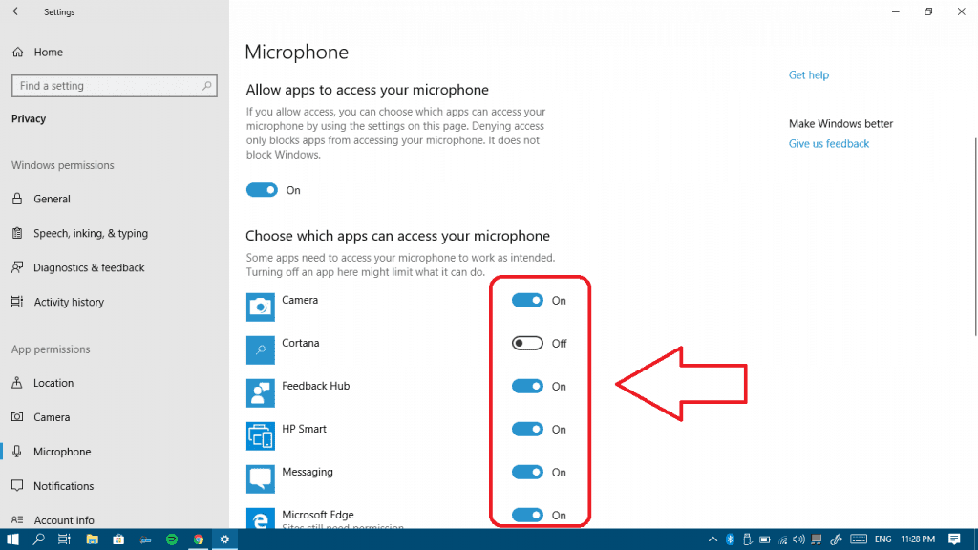Click the Cortana app name in the list
This screenshot has width=978, height=550.
pyautogui.click(x=301, y=343)
